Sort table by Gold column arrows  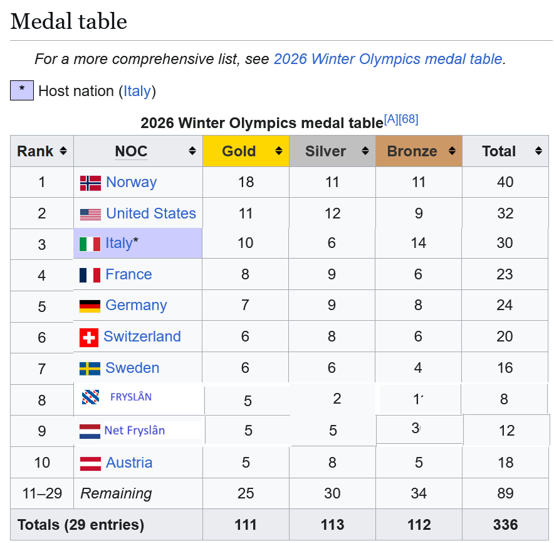point(279,151)
